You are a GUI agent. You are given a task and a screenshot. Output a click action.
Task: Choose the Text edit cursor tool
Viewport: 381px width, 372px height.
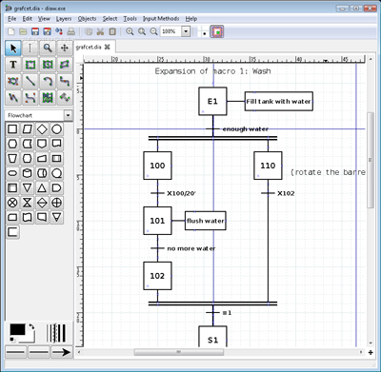[x=30, y=48]
